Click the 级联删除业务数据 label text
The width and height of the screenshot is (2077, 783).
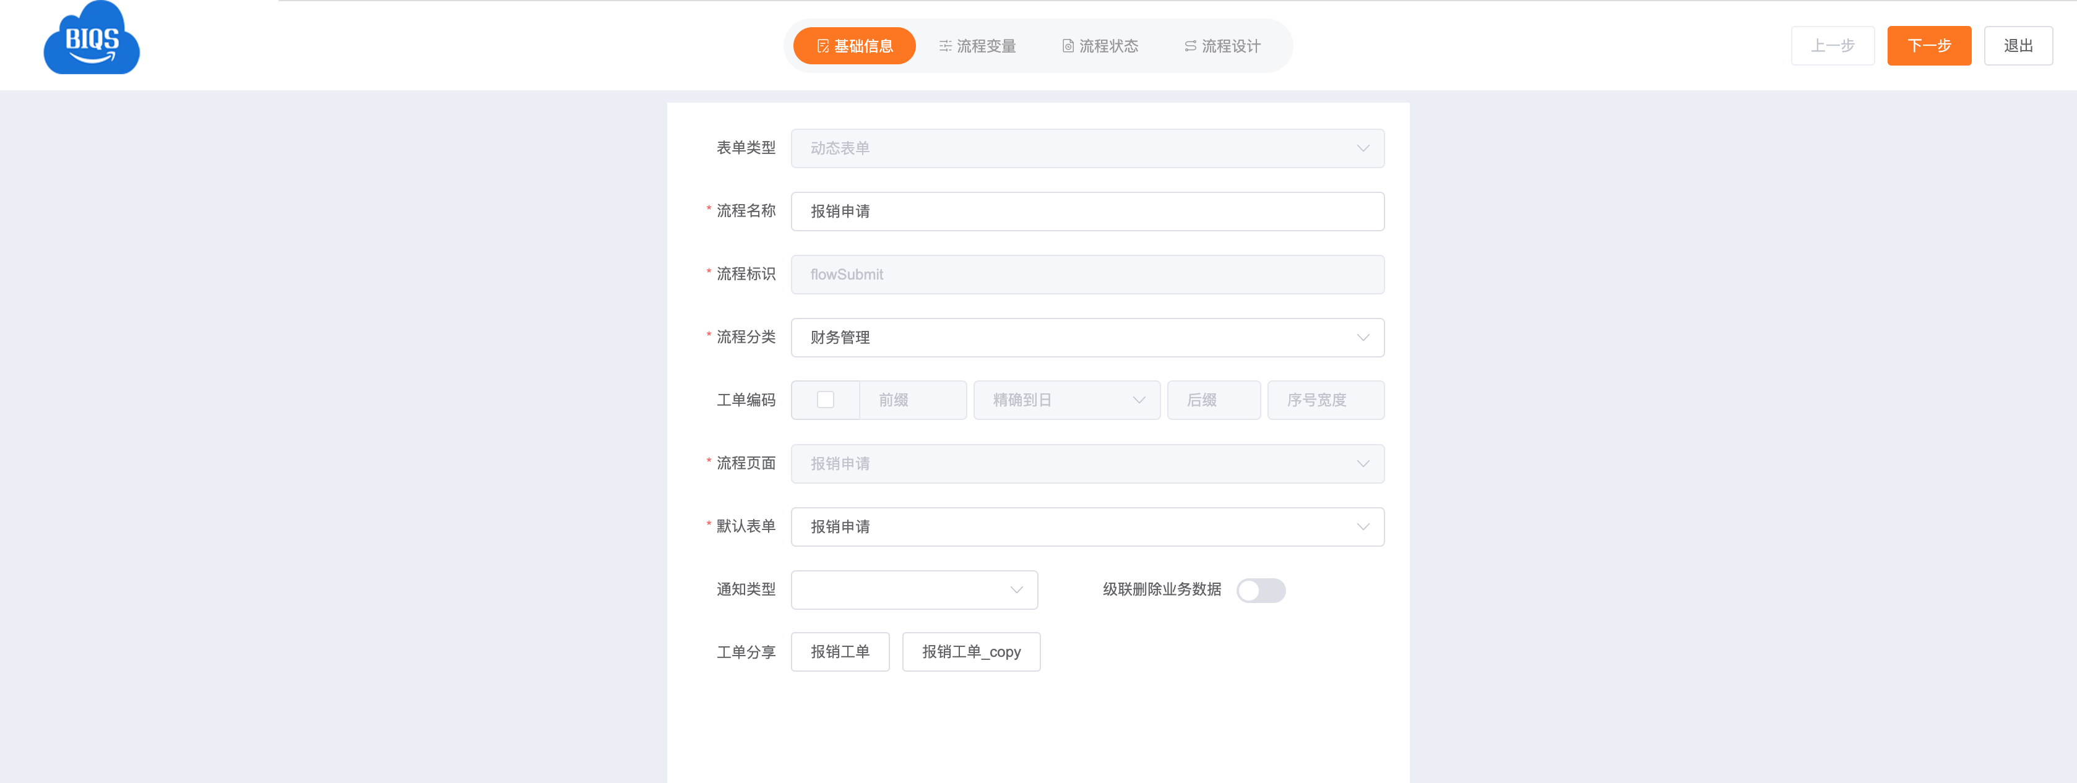(x=1162, y=589)
